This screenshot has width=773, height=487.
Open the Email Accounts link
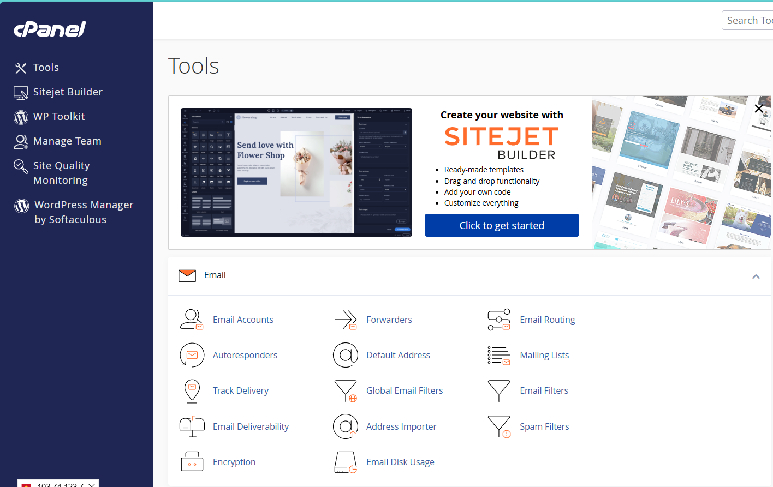click(243, 320)
